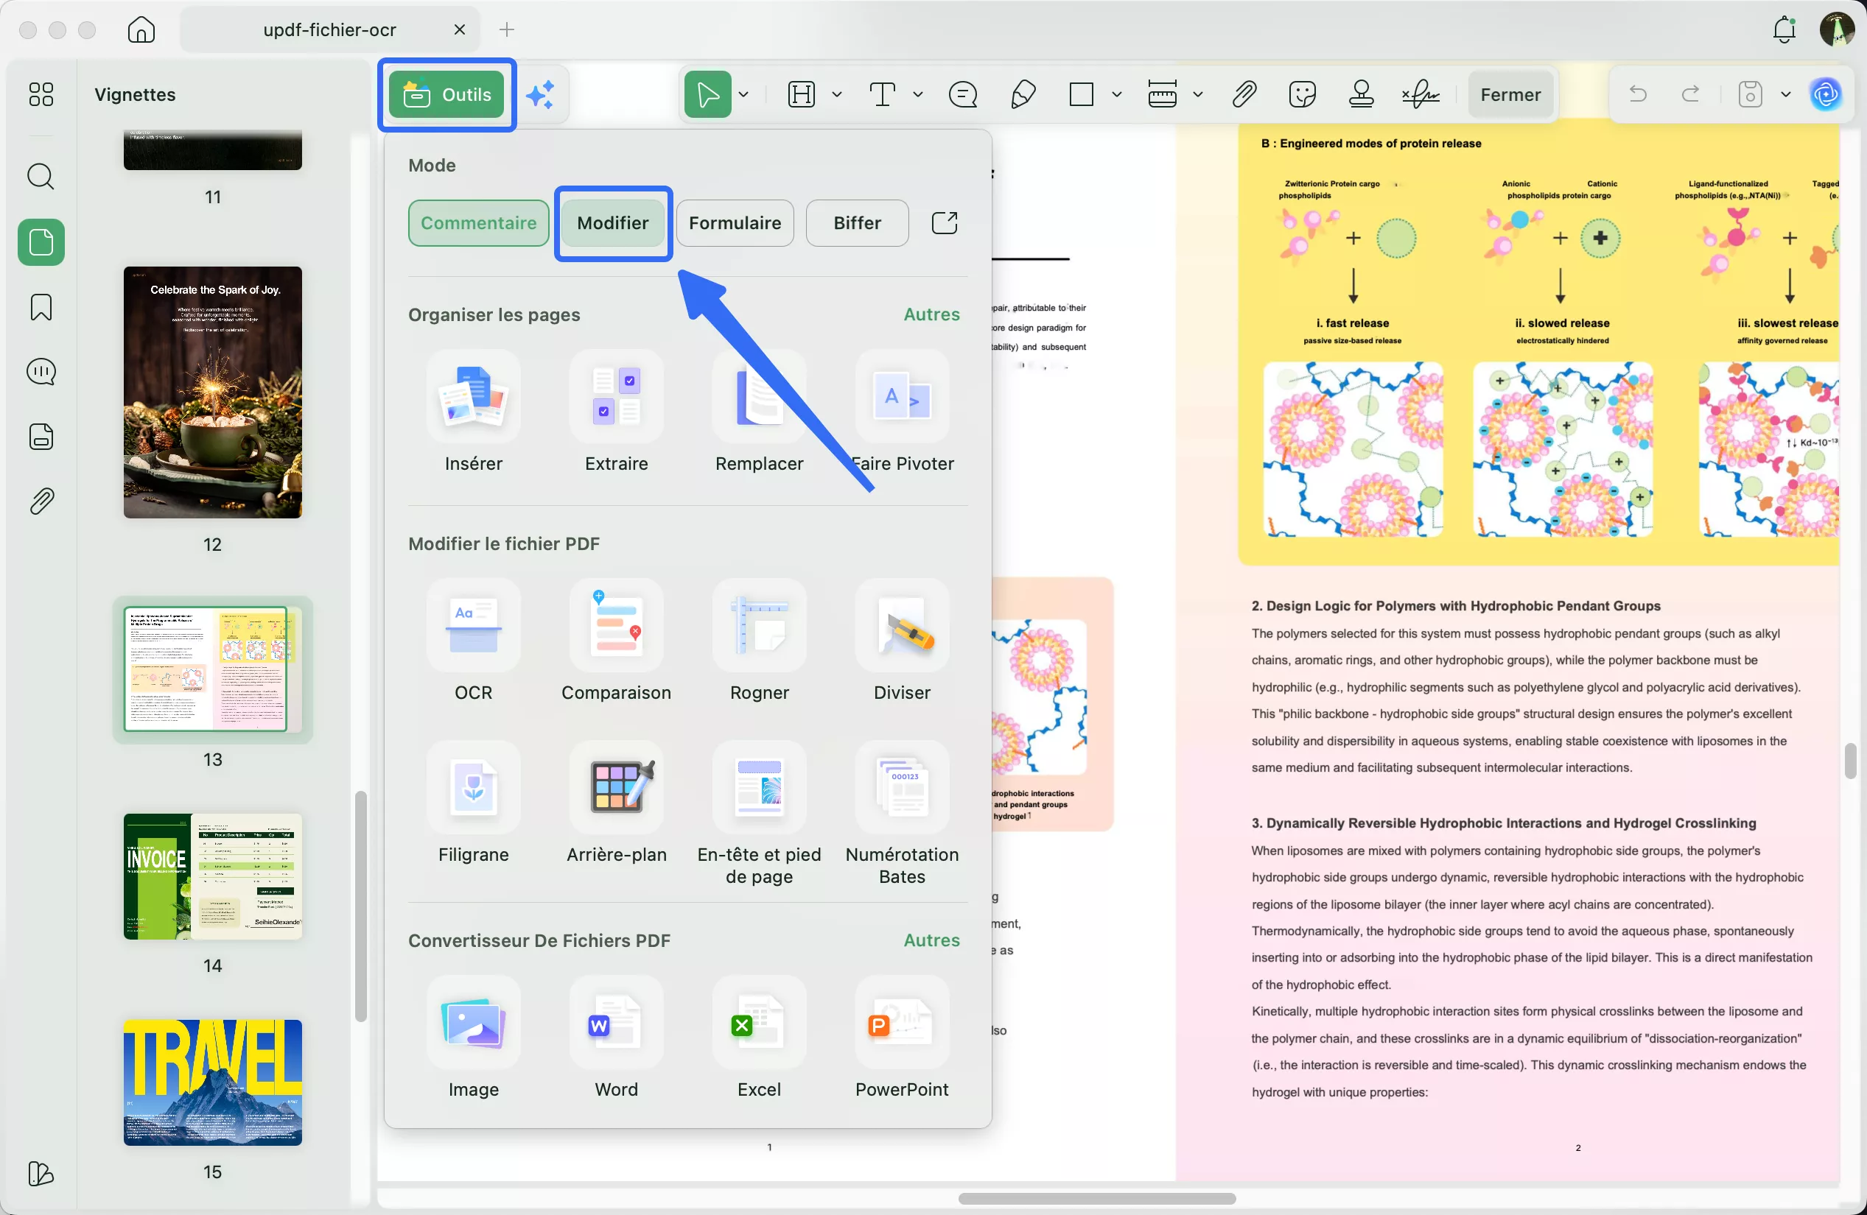Open the Filigrane watermark tool
1867x1215 pixels.
click(x=473, y=788)
